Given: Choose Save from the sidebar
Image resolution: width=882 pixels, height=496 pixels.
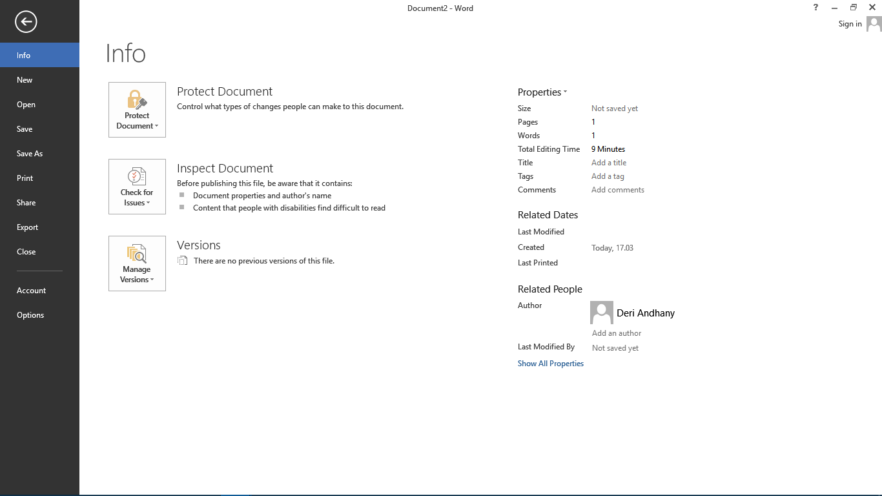Looking at the screenshot, I should (39, 129).
